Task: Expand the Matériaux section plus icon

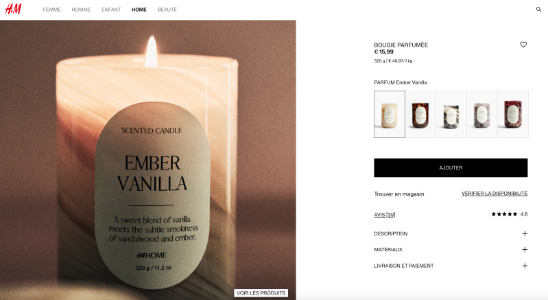Action: 525,250
